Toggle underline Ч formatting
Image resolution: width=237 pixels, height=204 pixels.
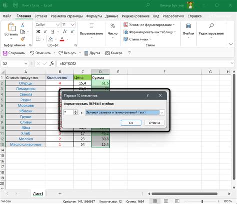click(x=53, y=32)
